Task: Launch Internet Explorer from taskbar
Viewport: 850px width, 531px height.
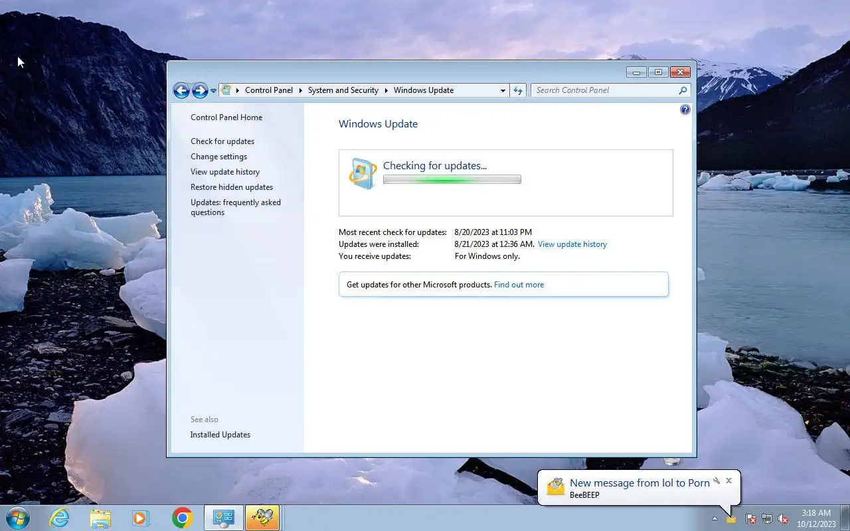Action: coord(60,518)
